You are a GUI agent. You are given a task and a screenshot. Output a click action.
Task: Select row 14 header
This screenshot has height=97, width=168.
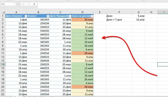tap(2, 64)
